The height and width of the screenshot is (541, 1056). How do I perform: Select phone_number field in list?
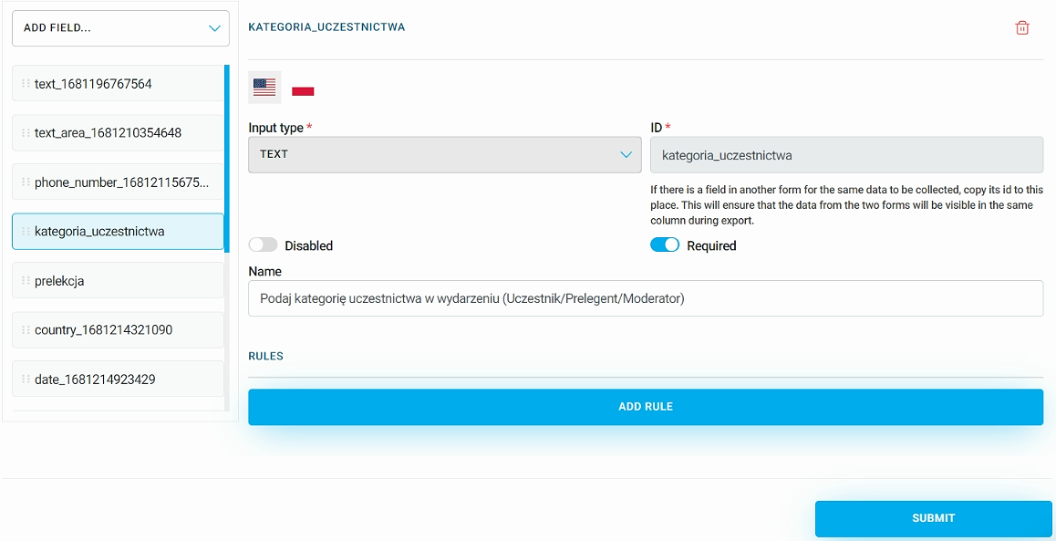pos(118,182)
